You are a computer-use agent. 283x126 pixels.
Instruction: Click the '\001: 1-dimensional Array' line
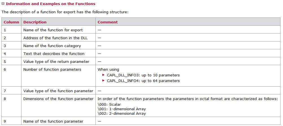pyautogui.click(x=122, y=109)
